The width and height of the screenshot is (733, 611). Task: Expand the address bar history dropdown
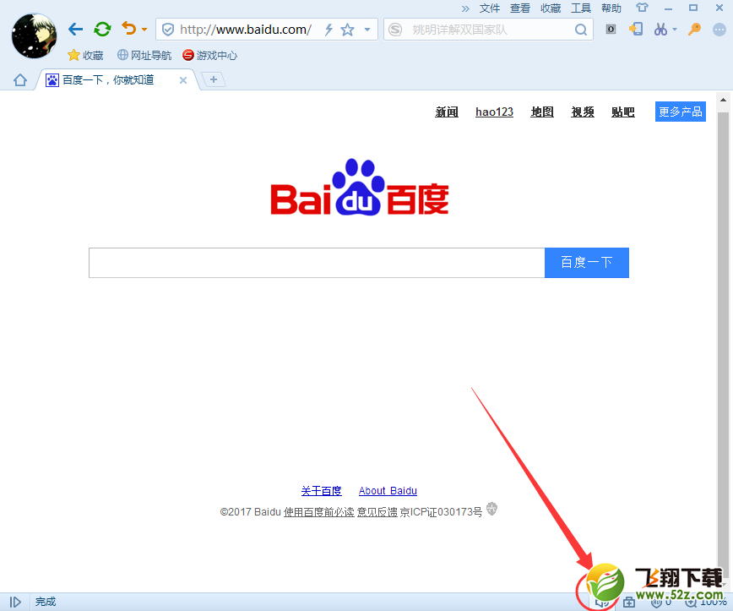click(x=366, y=29)
